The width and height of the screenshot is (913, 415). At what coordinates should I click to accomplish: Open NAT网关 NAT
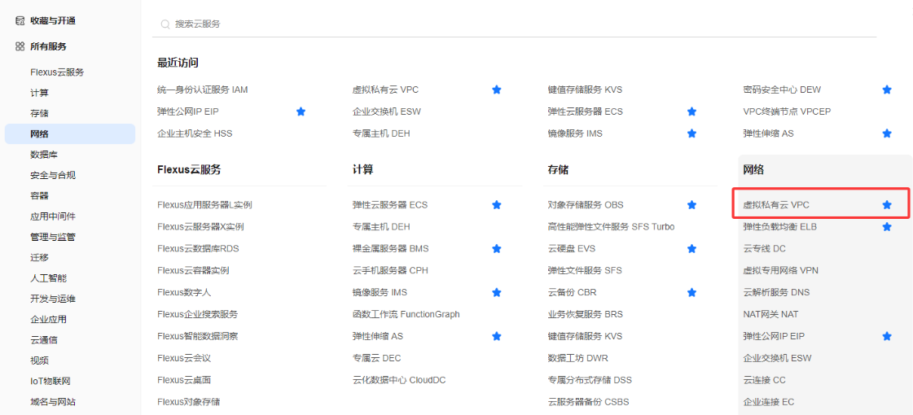tap(771, 314)
